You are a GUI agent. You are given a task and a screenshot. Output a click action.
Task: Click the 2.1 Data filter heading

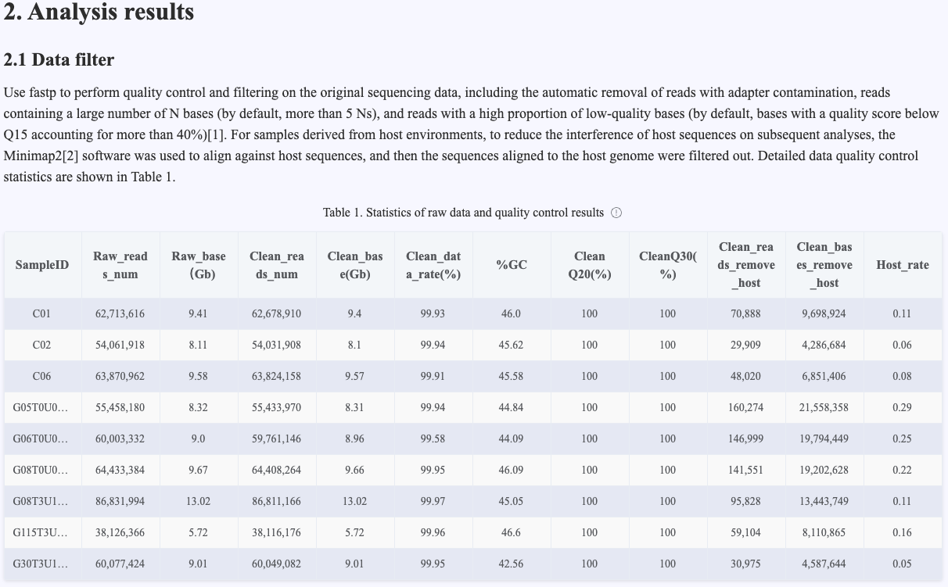point(59,60)
